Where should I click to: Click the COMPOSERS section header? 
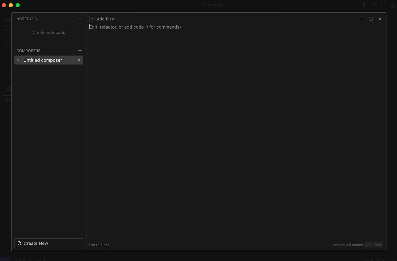coord(28,51)
